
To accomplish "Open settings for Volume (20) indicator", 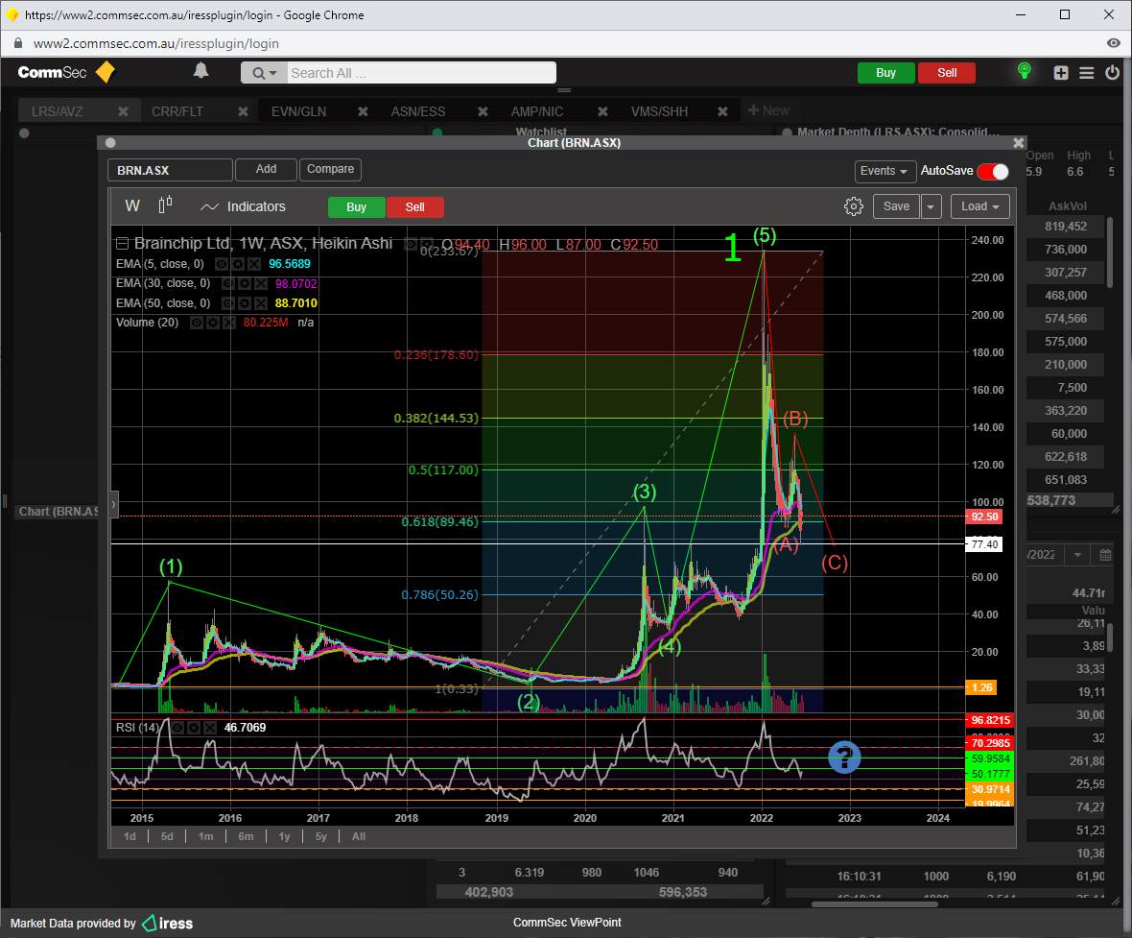I will pos(214,323).
